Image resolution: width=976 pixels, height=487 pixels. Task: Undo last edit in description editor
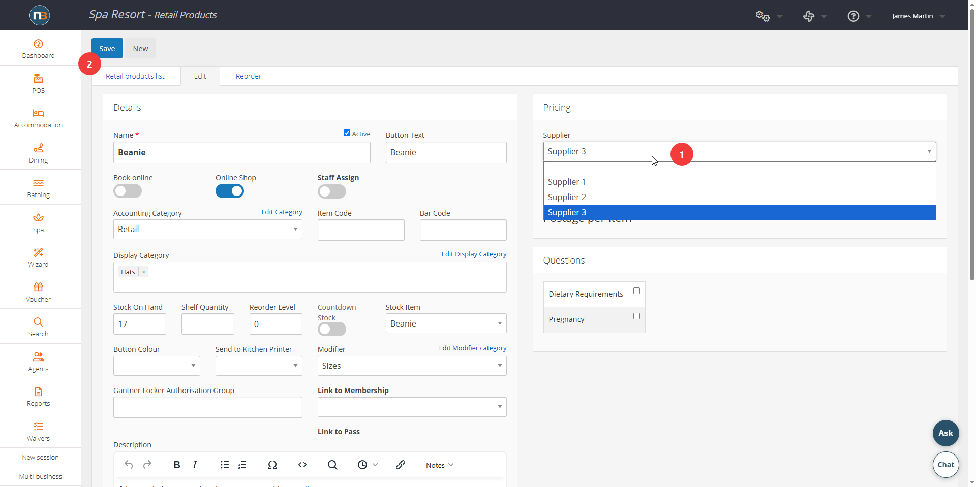click(129, 465)
